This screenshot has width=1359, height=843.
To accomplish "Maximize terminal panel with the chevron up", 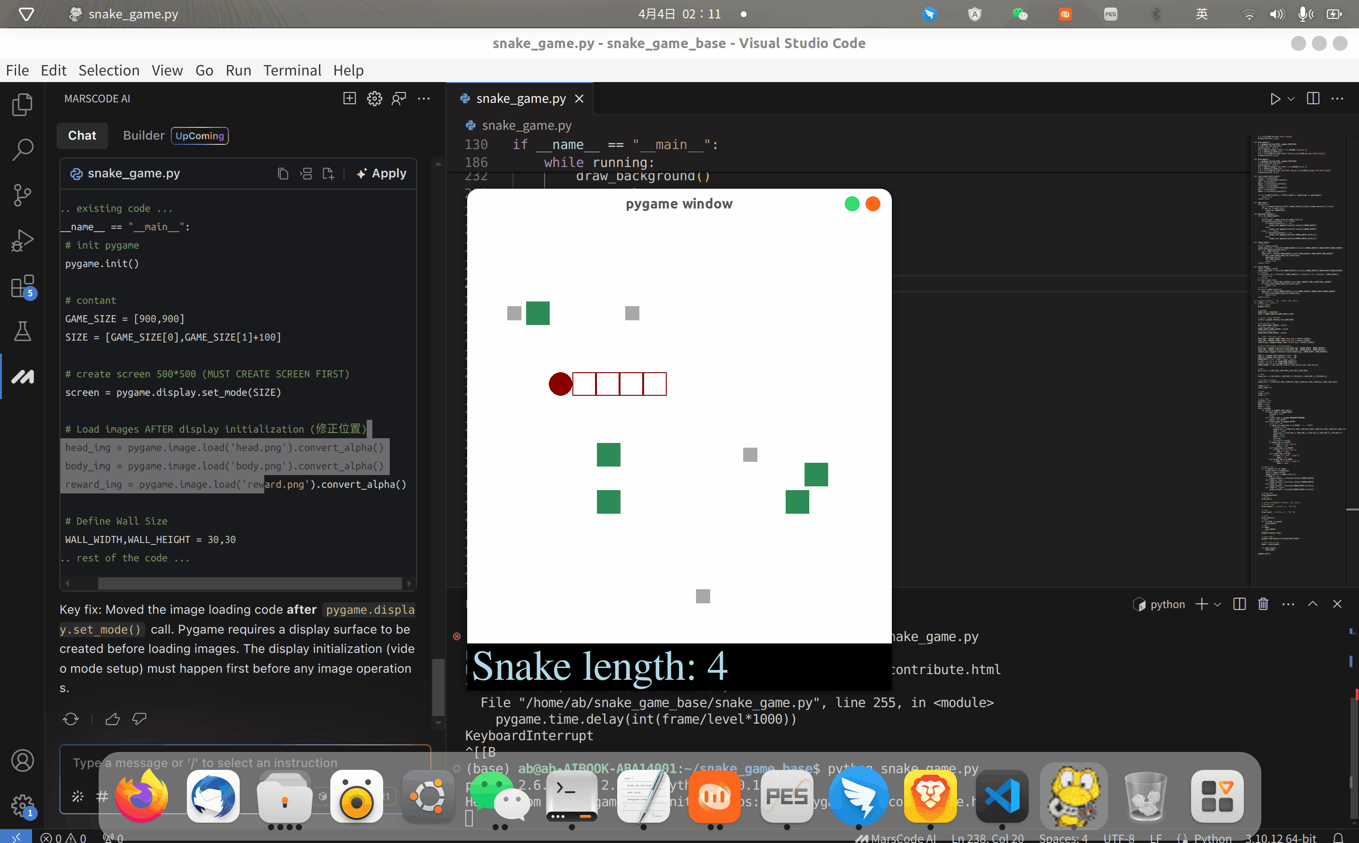I will pos(1313,604).
